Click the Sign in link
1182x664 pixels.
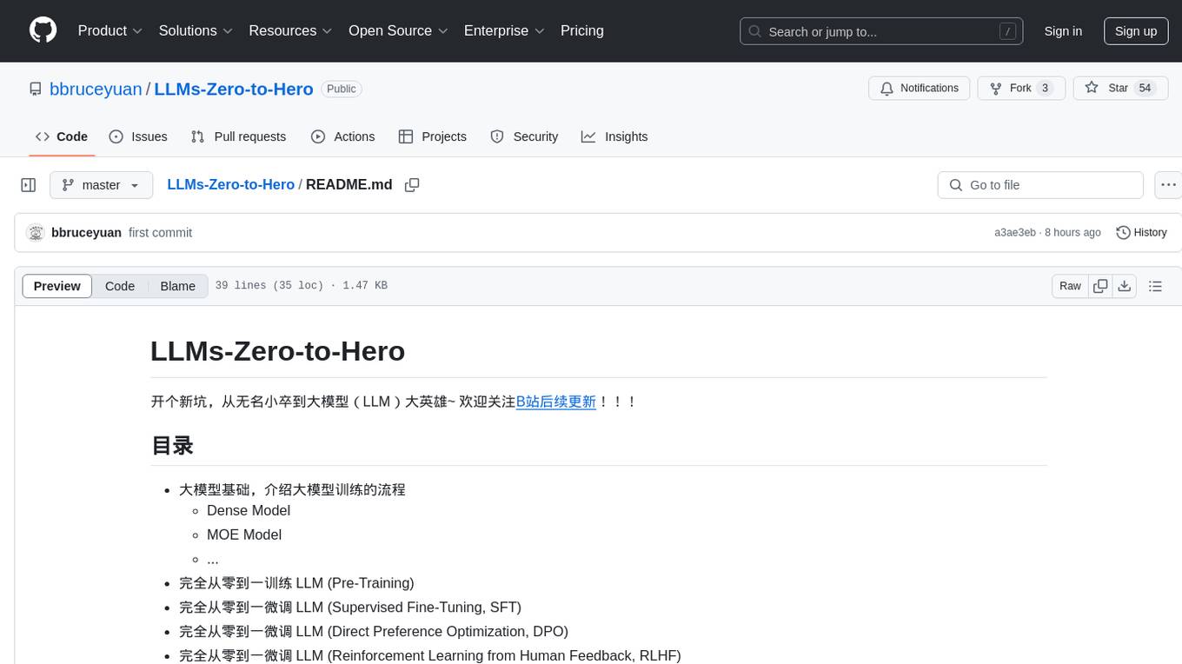tap(1063, 31)
